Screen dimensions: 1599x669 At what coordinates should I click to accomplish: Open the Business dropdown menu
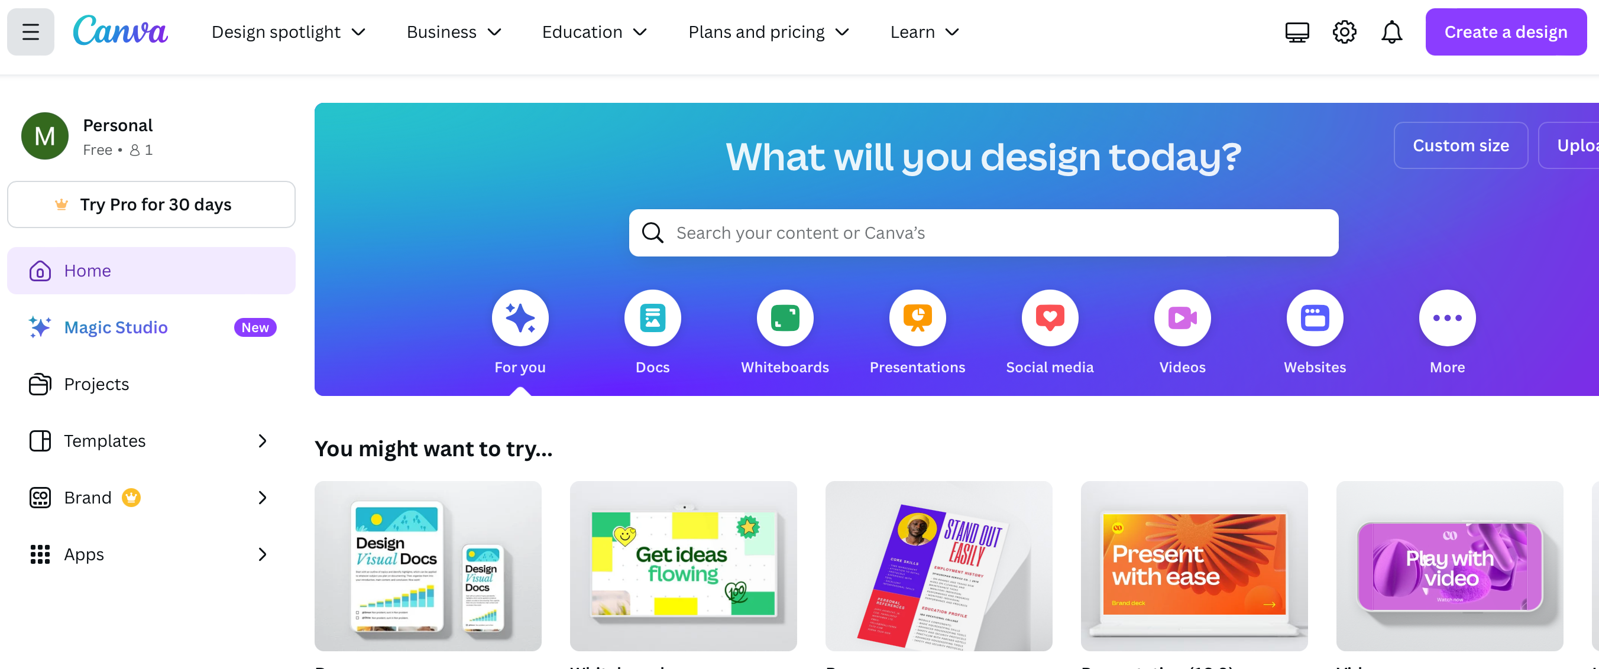[x=453, y=31]
